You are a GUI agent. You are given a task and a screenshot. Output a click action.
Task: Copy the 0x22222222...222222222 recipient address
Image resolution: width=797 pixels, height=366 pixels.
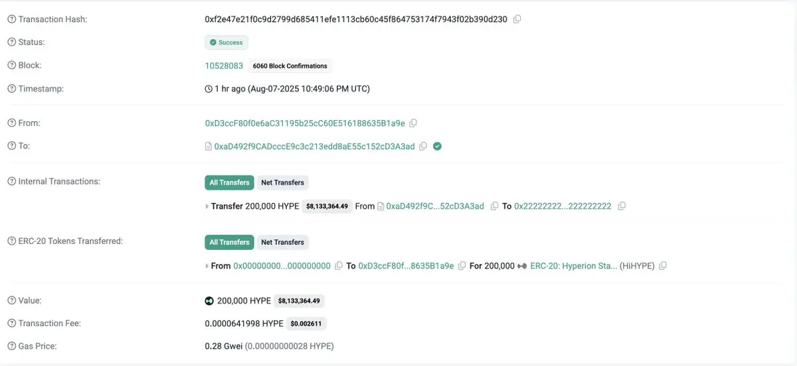622,206
